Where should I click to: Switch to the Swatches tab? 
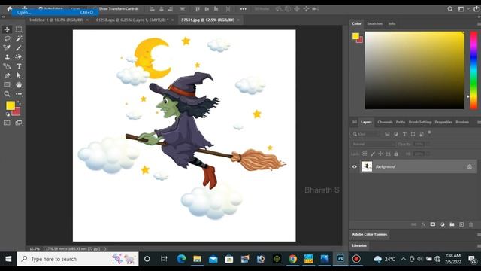point(374,23)
